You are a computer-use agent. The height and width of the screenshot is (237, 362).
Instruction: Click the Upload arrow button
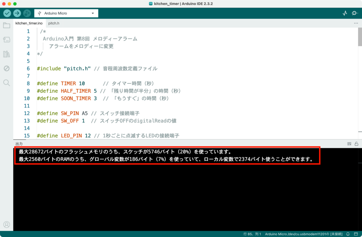17,13
